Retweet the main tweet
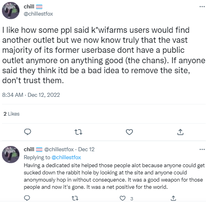The image size is (206, 202). [x=78, y=132]
